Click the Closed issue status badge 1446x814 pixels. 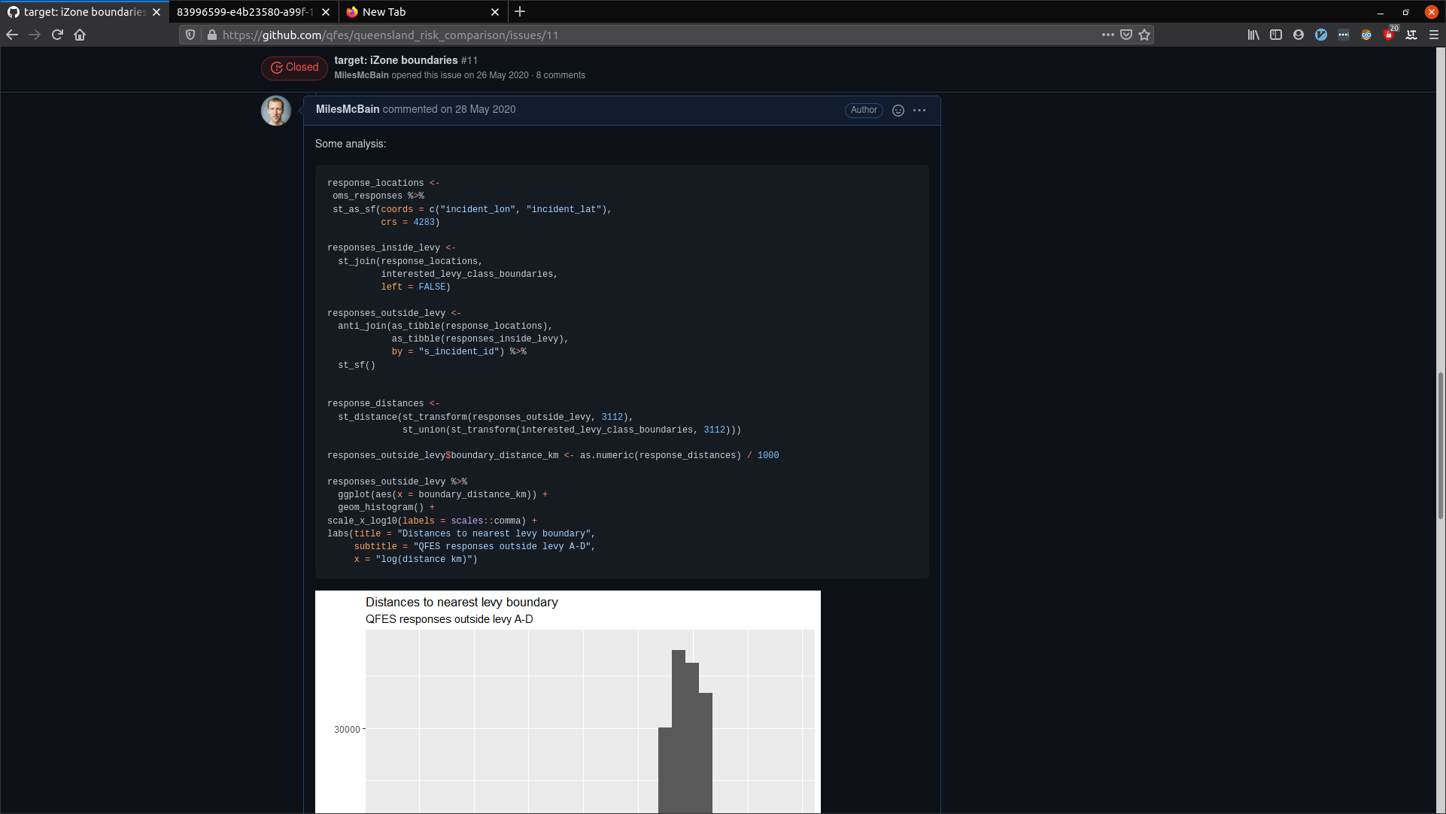[x=293, y=68]
